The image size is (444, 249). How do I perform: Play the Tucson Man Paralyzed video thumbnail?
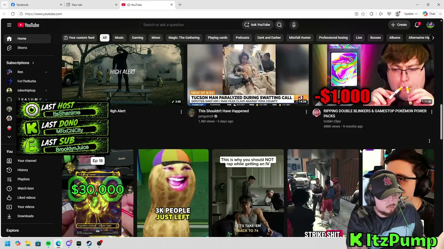pyautogui.click(x=248, y=75)
